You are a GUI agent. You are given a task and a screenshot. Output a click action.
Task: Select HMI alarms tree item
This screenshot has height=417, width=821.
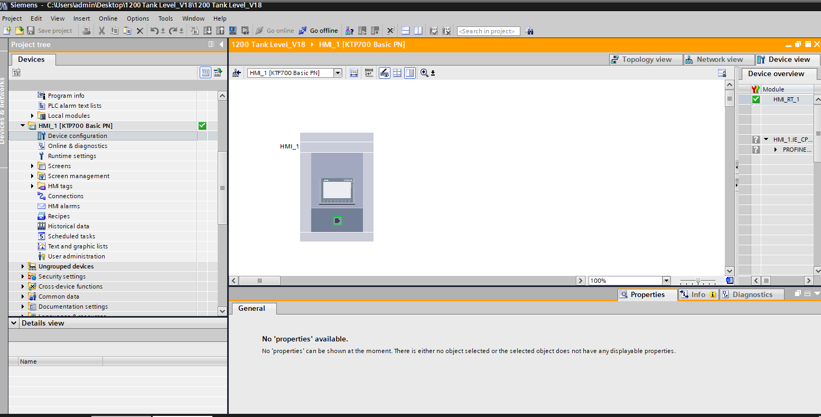pyautogui.click(x=64, y=206)
